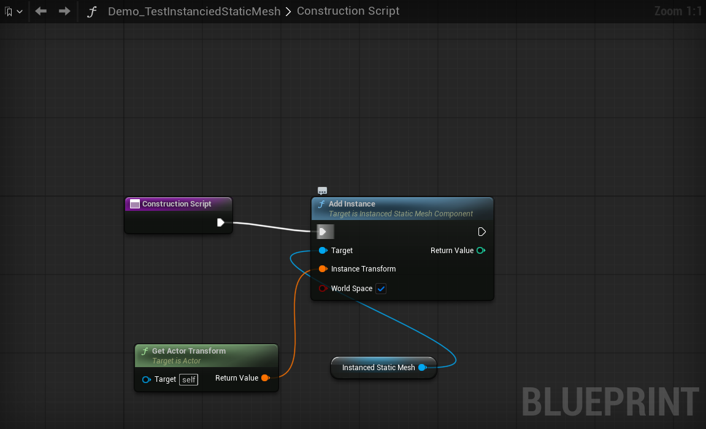Click the Zoom 1:1 indicator
Viewport: 706px width, 429px height.
click(x=678, y=11)
